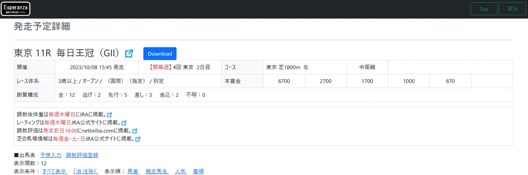
Task: Click the コース label cell
Action: [x=242, y=68]
